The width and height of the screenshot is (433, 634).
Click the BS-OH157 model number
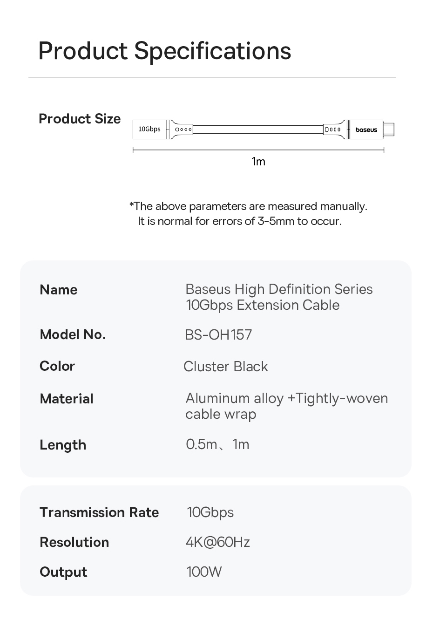click(x=218, y=335)
